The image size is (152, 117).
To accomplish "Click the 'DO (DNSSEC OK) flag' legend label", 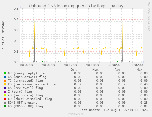I will 25,106.
